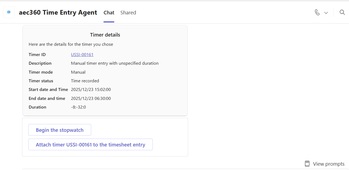This screenshot has height=170, width=349.
Task: Click the Timer details card heading
Action: (105, 35)
